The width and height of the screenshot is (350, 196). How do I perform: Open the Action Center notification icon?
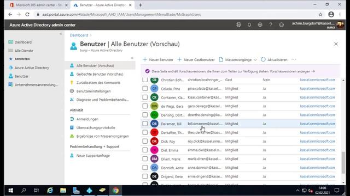(337, 191)
